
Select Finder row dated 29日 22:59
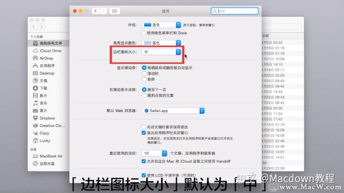283,168
